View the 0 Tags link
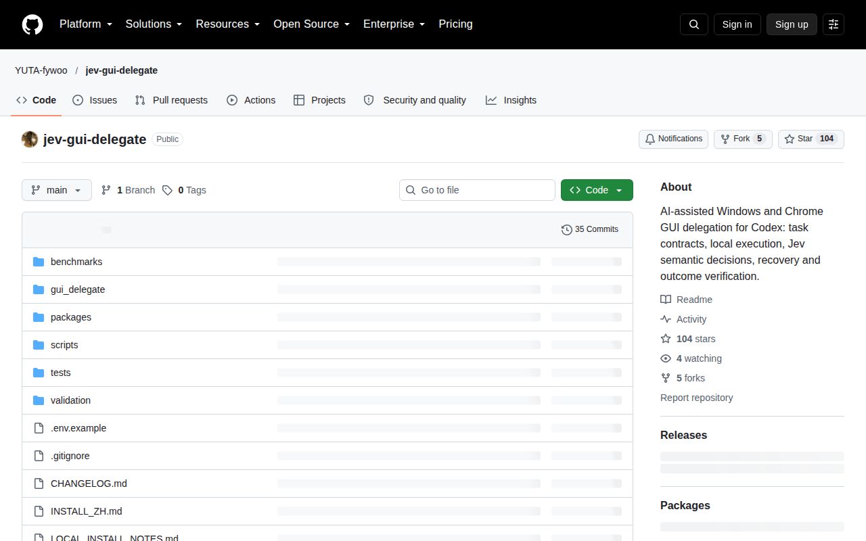 point(184,190)
